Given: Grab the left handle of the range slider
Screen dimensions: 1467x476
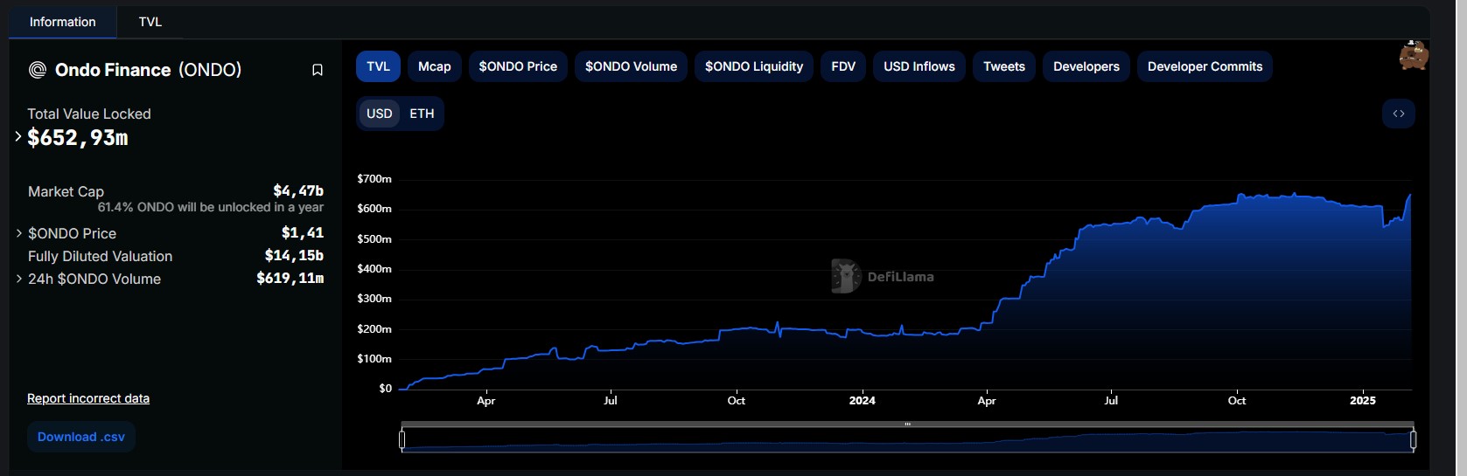Looking at the screenshot, I should [402, 439].
